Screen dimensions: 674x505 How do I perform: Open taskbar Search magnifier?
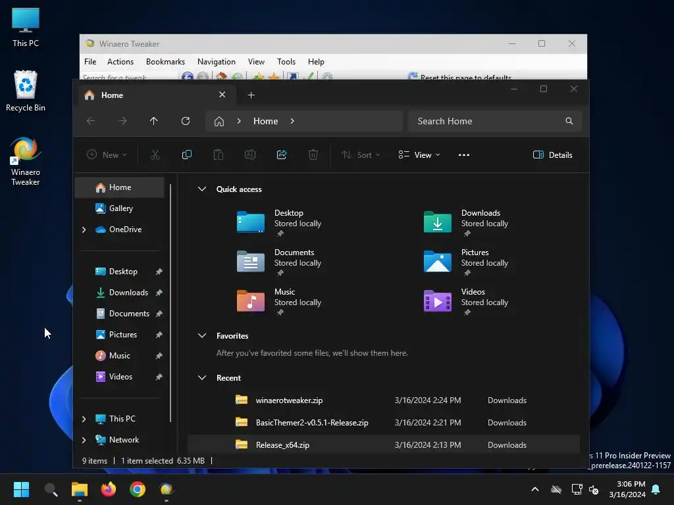(51, 489)
